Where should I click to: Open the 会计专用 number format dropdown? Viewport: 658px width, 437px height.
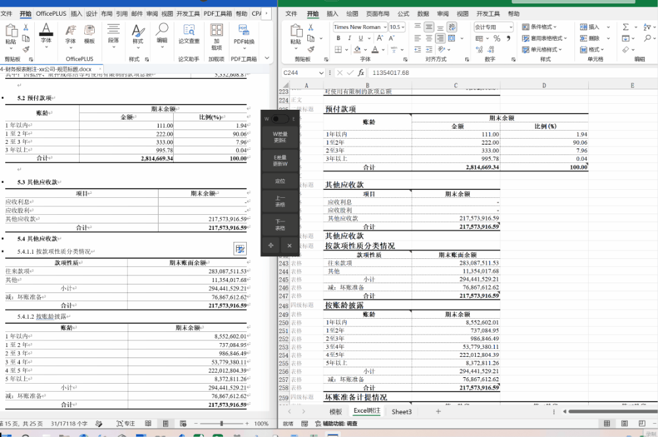pyautogui.click(x=511, y=27)
